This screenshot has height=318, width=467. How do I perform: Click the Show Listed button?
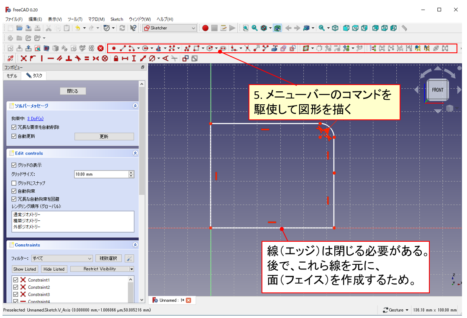tap(25, 269)
